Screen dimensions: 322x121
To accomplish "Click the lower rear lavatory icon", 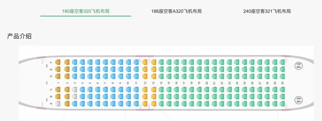I will pyautogui.click(x=298, y=100).
